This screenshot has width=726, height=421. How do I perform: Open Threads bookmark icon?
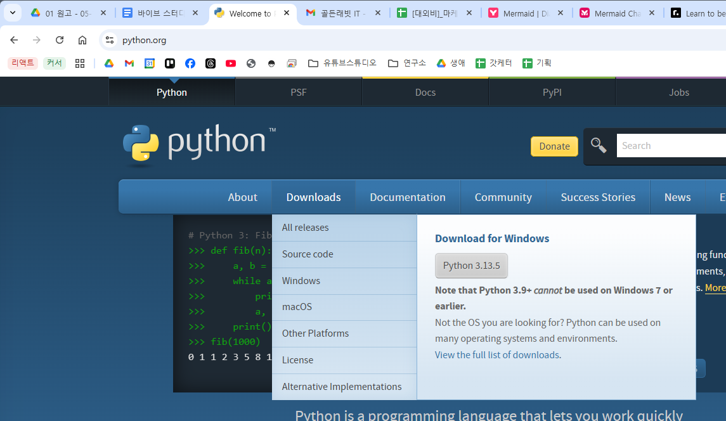tap(211, 63)
